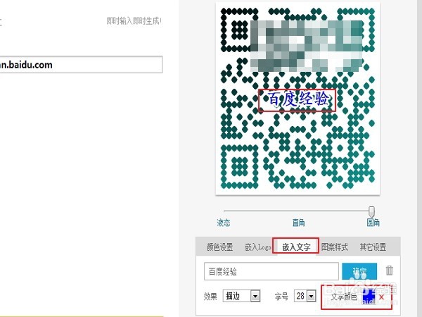422x317 pixels.
Task: Click the embedded text input 百度经验
Action: [271, 271]
